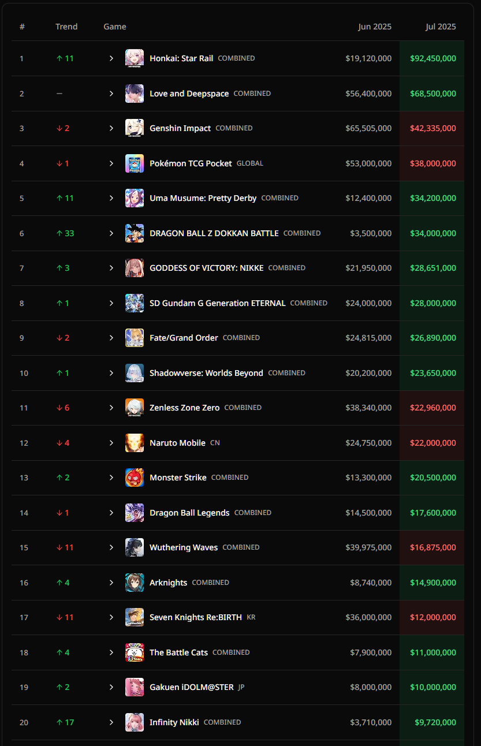This screenshot has height=746, width=481.
Task: Sort by the Jul 2025 column header
Action: tap(441, 27)
